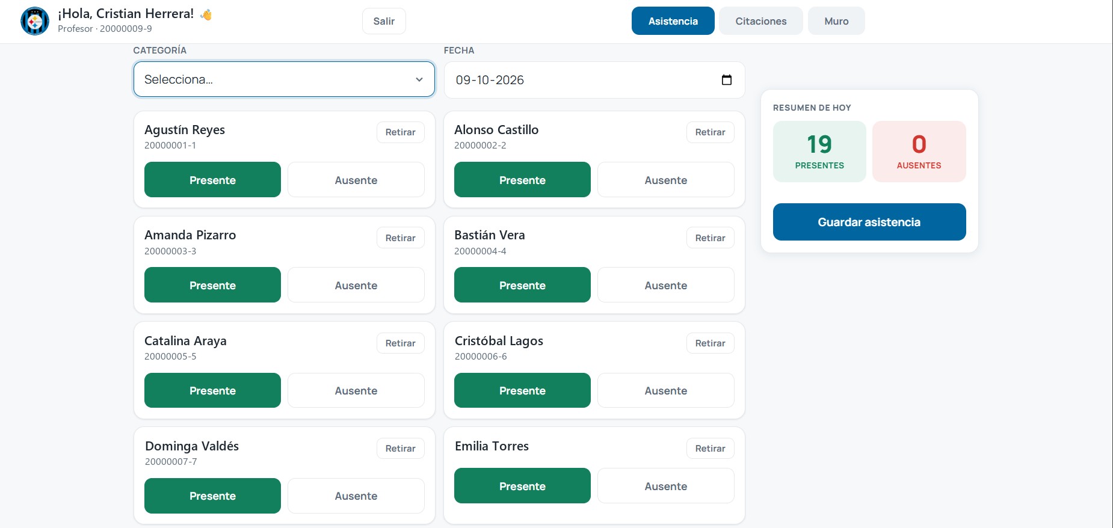The height and width of the screenshot is (528, 1113).
Task: Mark Catalina Araya as Presente
Action: coord(212,390)
